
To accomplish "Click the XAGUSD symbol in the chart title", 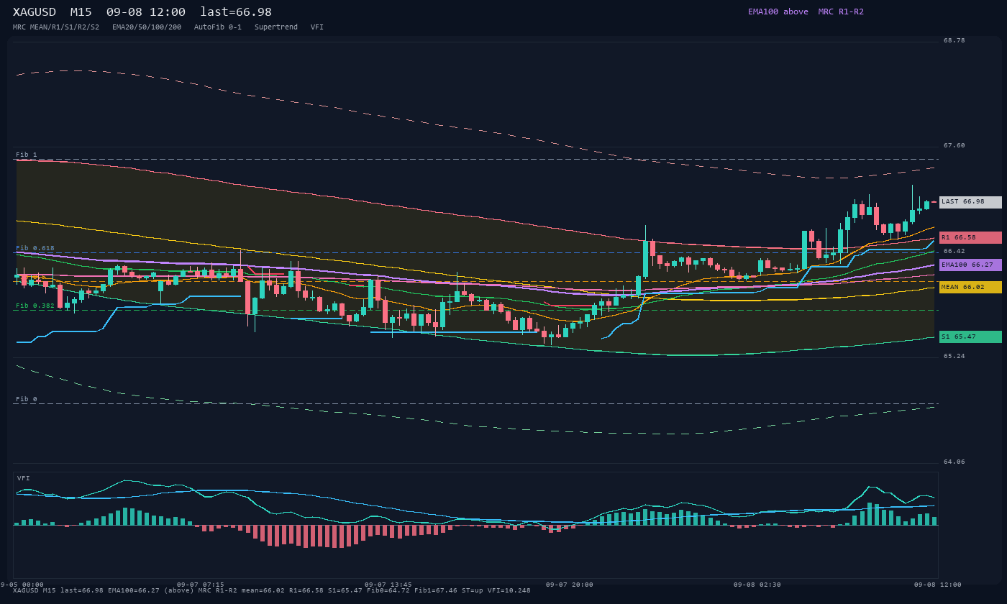I will pyautogui.click(x=35, y=12).
